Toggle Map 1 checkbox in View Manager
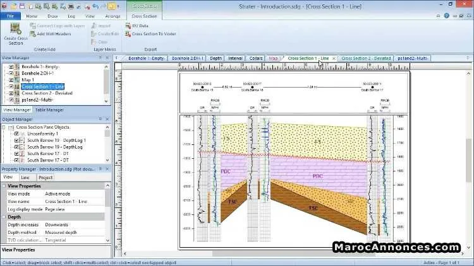Viewport: 474px width, 266px height. (11, 80)
